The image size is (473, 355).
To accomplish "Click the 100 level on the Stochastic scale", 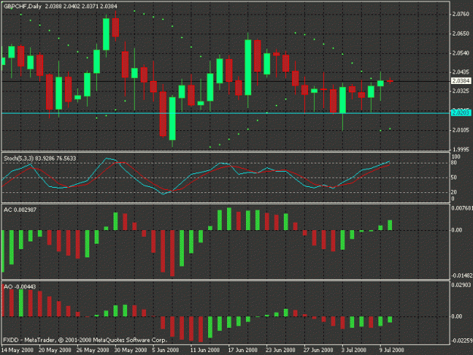I will click(456, 157).
